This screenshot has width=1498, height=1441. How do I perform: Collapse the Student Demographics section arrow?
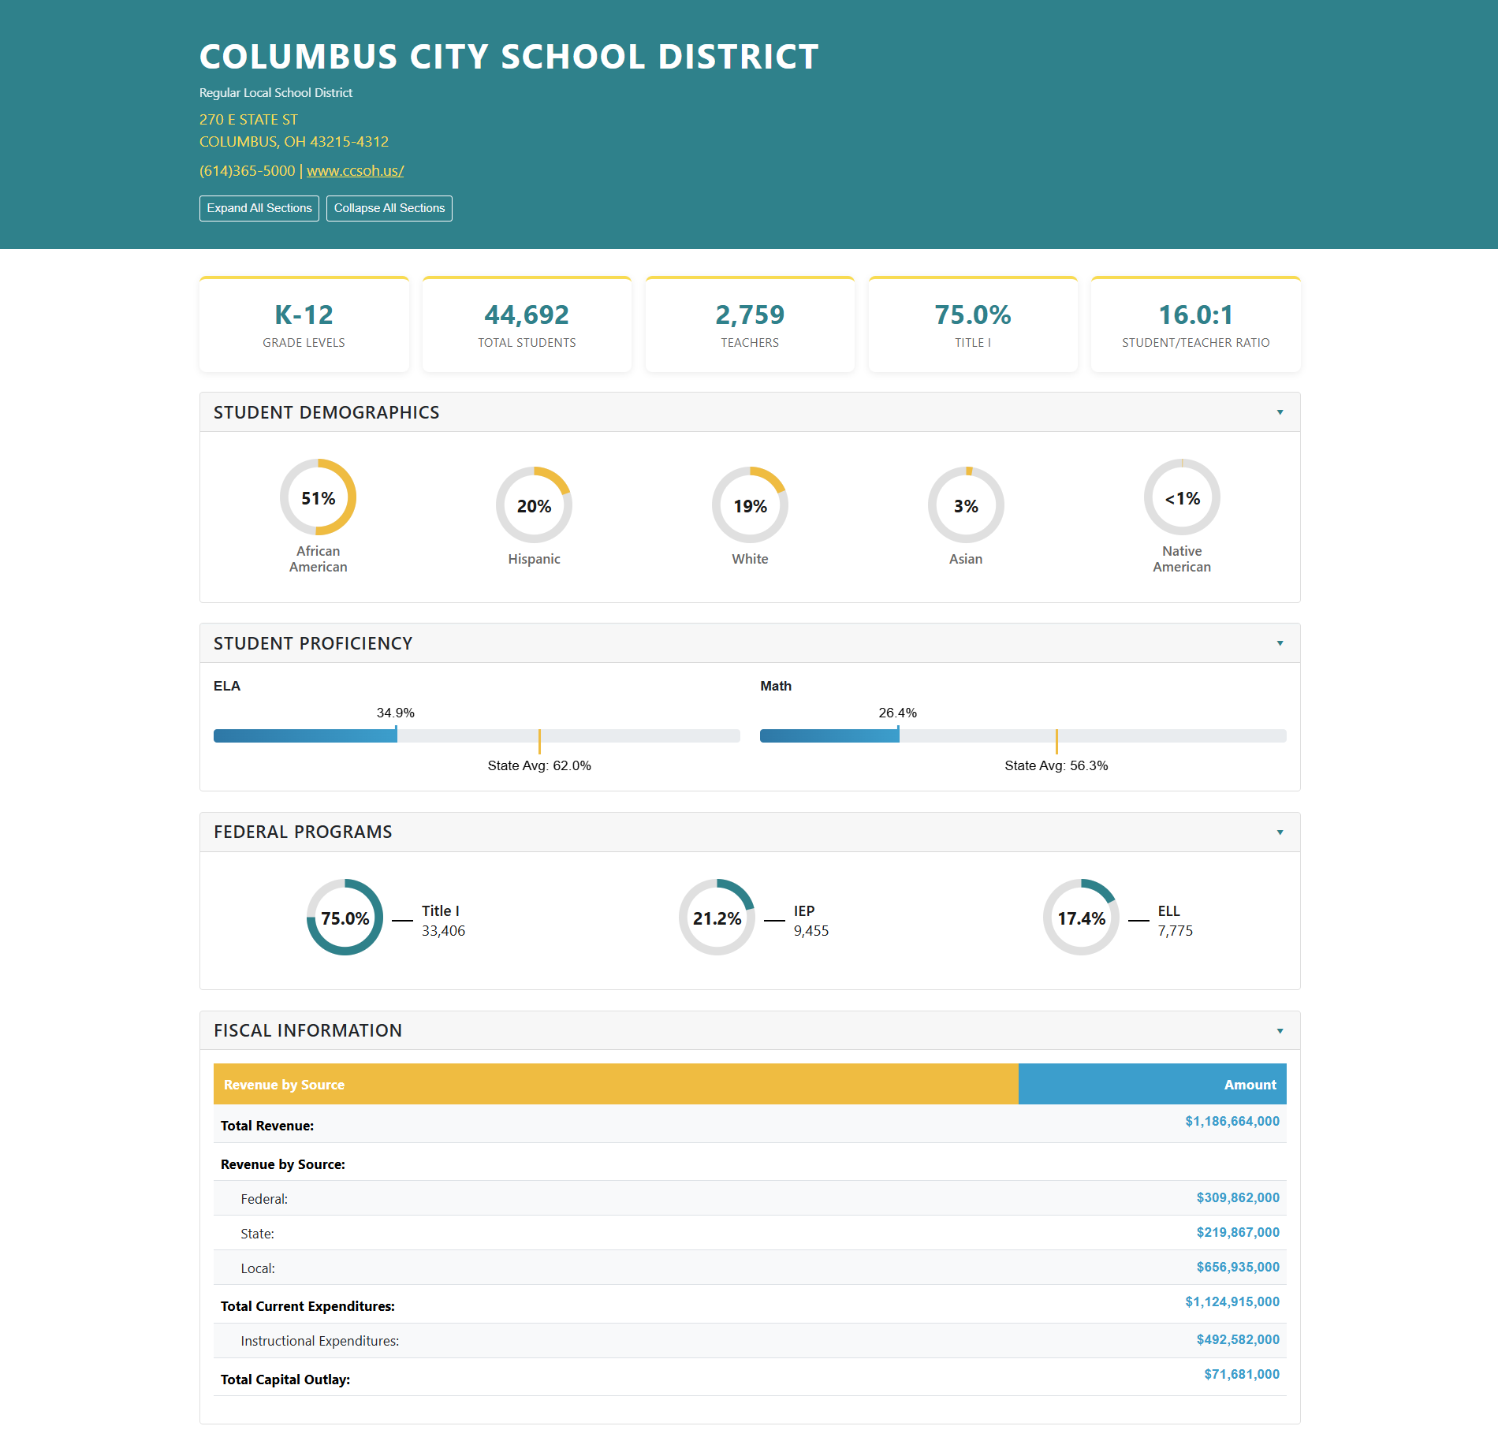coord(1280,412)
